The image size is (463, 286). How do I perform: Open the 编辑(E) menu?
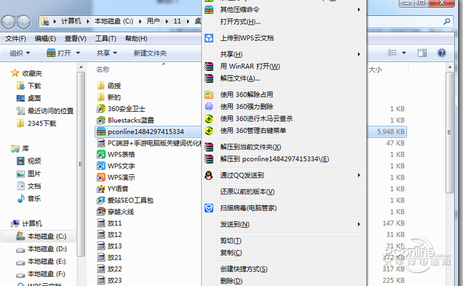[45, 38]
